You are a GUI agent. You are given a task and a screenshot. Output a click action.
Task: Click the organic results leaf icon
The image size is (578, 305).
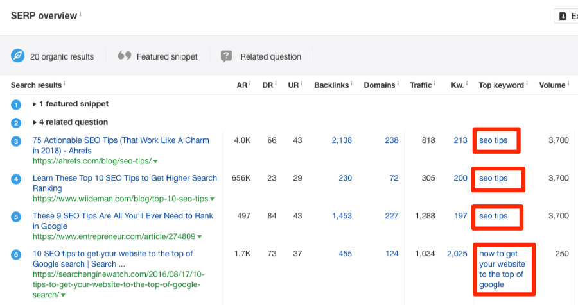point(18,56)
